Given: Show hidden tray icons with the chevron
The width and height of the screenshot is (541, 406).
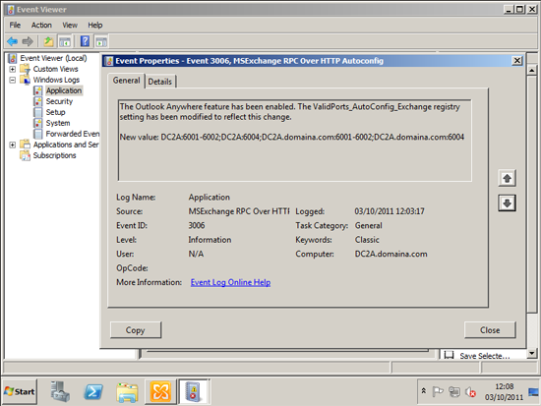Looking at the screenshot, I should tap(423, 391).
